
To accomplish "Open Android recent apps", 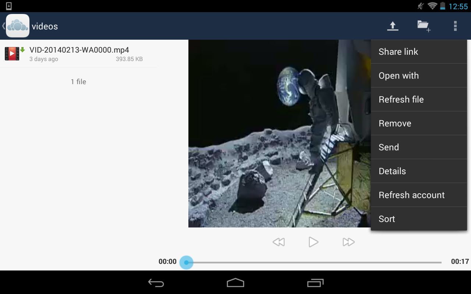I will (315, 283).
